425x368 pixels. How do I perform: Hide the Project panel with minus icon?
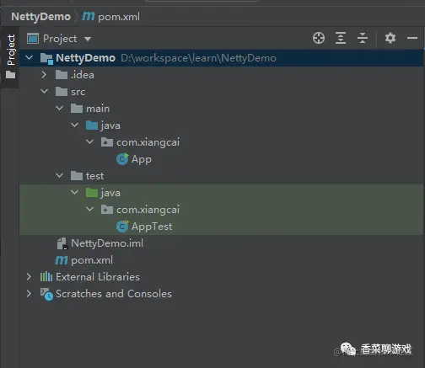[x=412, y=38]
